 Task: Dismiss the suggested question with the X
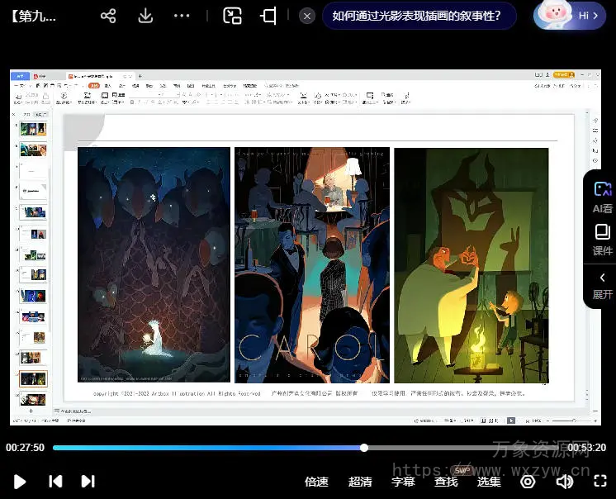click(307, 16)
